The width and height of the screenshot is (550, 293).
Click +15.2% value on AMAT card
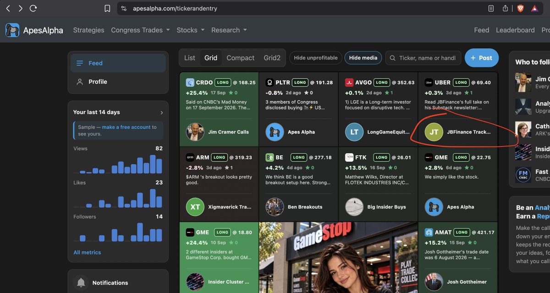point(435,243)
